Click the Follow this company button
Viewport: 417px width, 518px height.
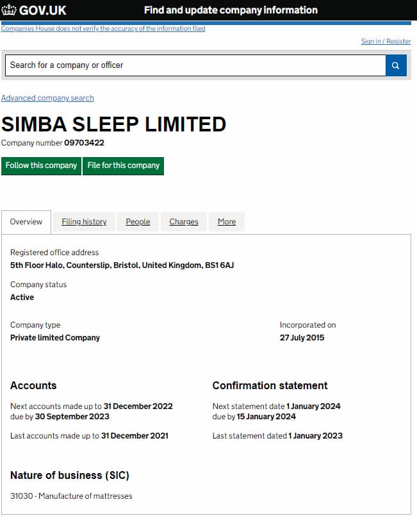pos(41,165)
